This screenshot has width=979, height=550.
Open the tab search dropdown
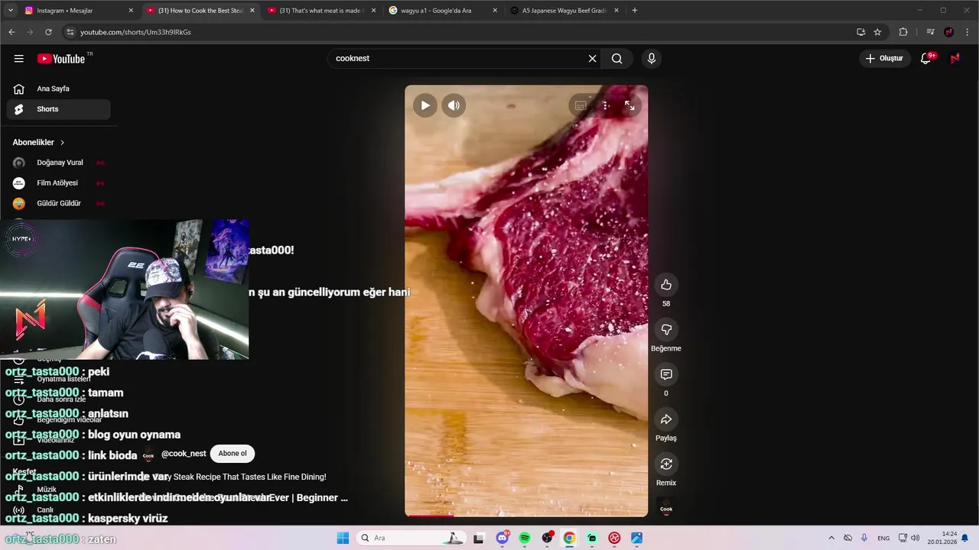click(11, 11)
